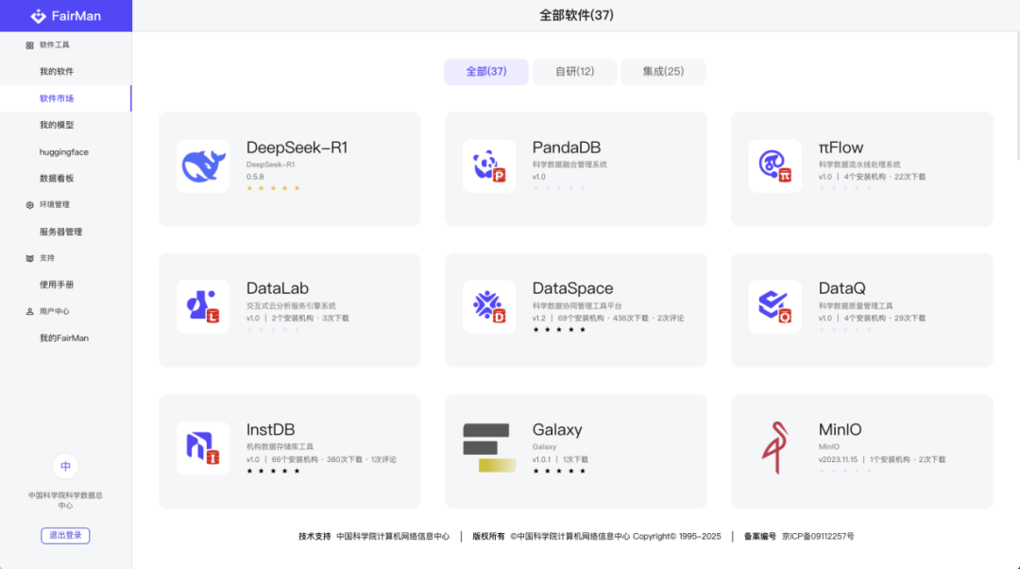
Task: Click DeepSeek-R1 version 0.5.8 text
Action: pyautogui.click(x=255, y=177)
